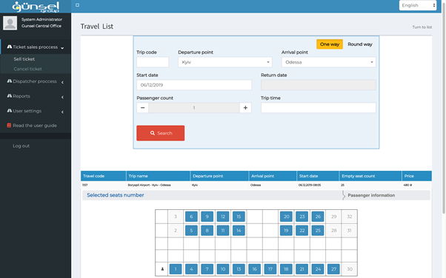Viewport: 446px width, 278px height.
Task: Select seat 23
Action: pos(302,217)
